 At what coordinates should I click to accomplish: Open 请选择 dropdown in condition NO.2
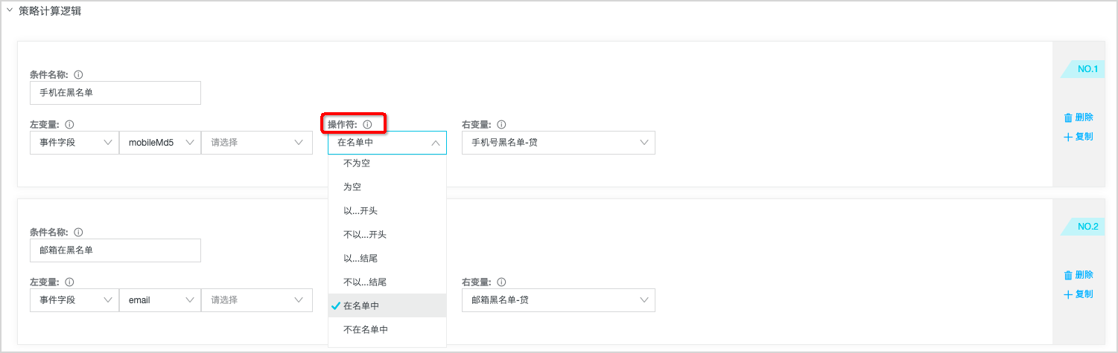(x=257, y=300)
